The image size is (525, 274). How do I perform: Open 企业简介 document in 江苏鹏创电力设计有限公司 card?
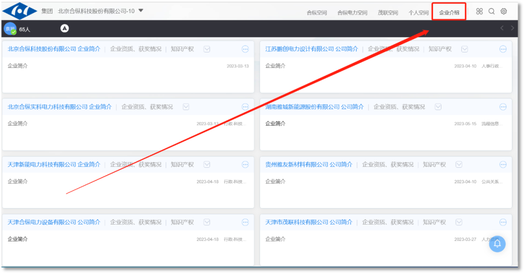pyautogui.click(x=276, y=66)
